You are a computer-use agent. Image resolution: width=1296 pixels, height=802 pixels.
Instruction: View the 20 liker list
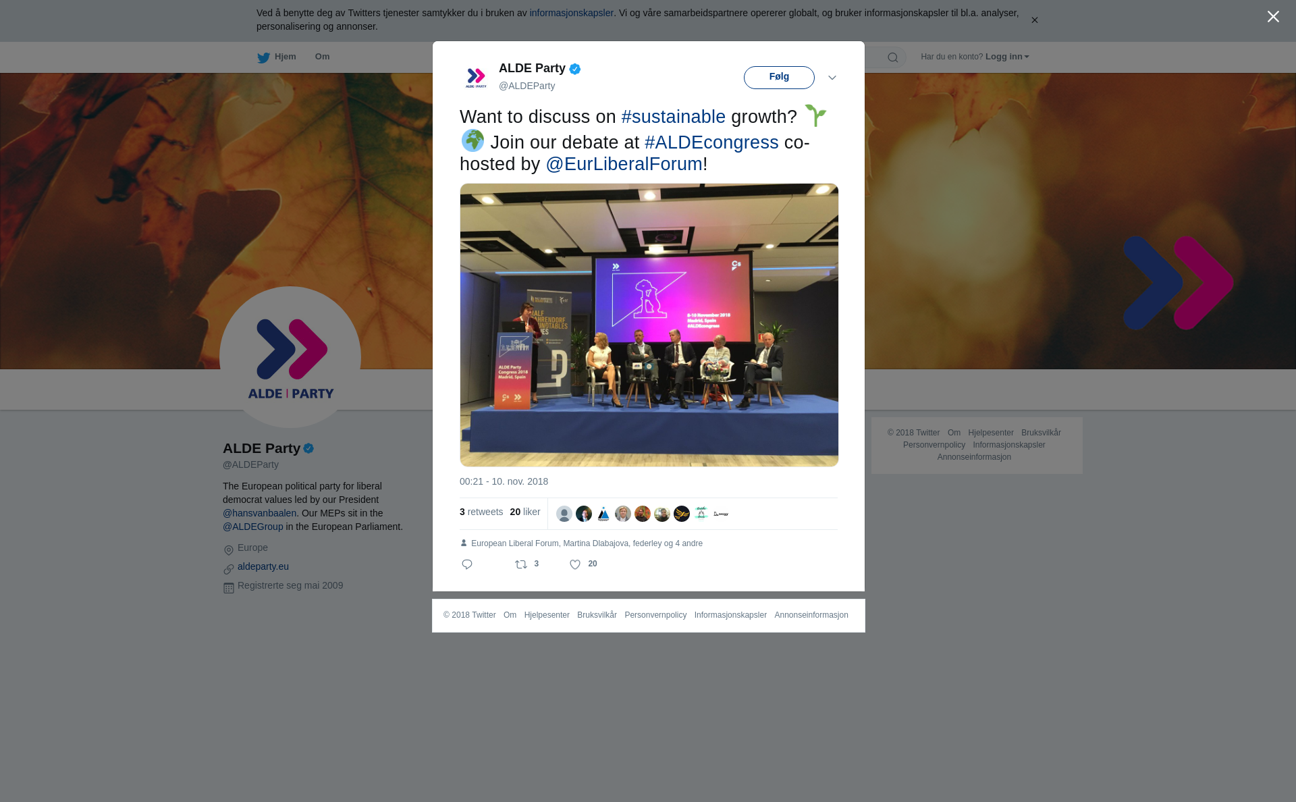pos(525,512)
